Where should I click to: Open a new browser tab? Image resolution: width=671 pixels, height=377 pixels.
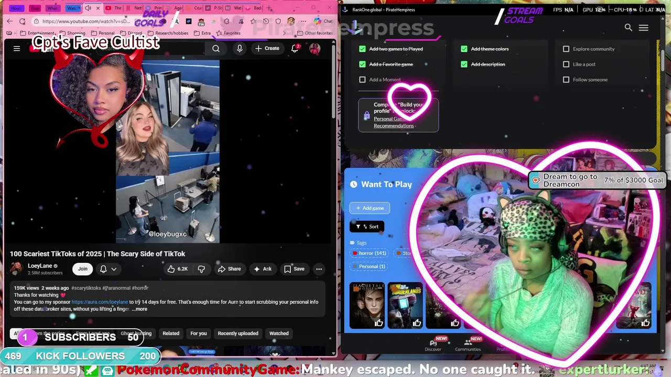pyautogui.click(x=269, y=8)
